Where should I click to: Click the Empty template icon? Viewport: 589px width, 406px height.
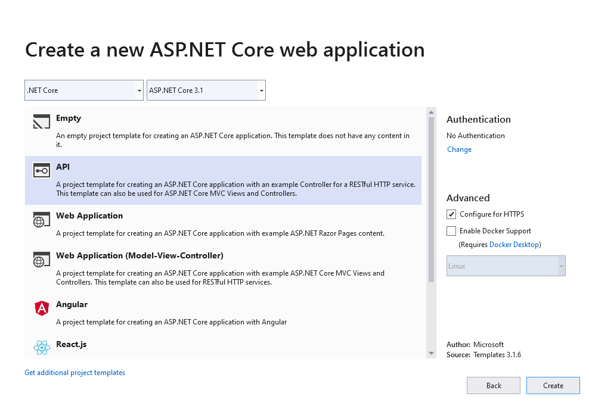41,121
